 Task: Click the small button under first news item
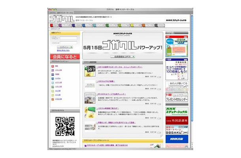click(159, 77)
